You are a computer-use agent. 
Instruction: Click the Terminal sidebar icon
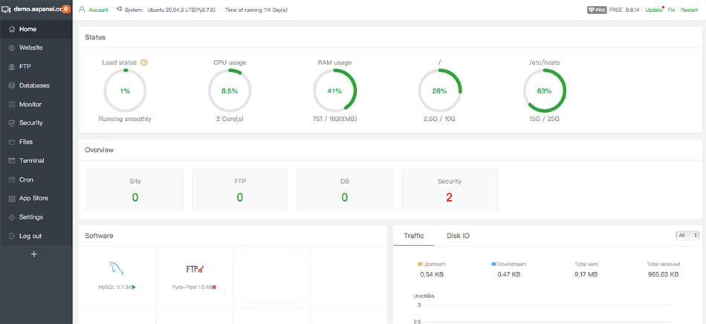[11, 161]
